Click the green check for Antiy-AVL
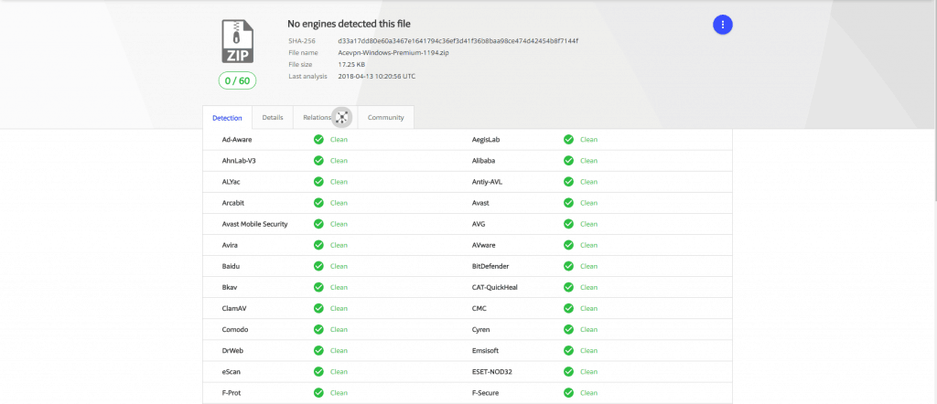The height and width of the screenshot is (404, 937). 568,182
